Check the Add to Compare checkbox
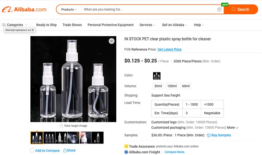 tap(32, 150)
